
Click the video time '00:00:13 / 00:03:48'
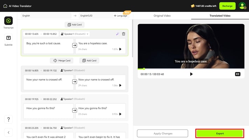[x=152, y=74]
